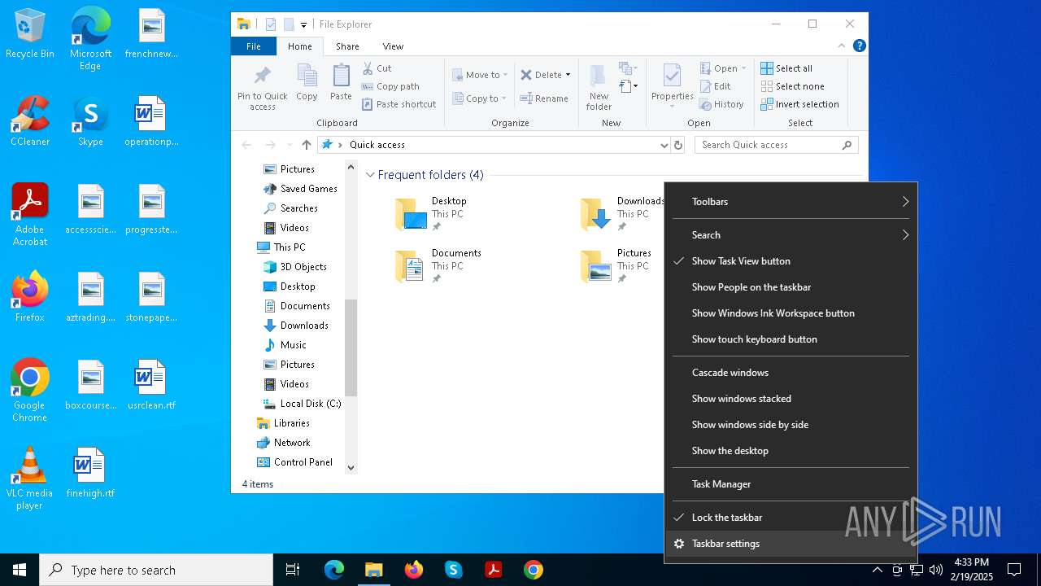The width and height of the screenshot is (1041, 586).
Task: Click the taskbar search box
Action: 156,570
